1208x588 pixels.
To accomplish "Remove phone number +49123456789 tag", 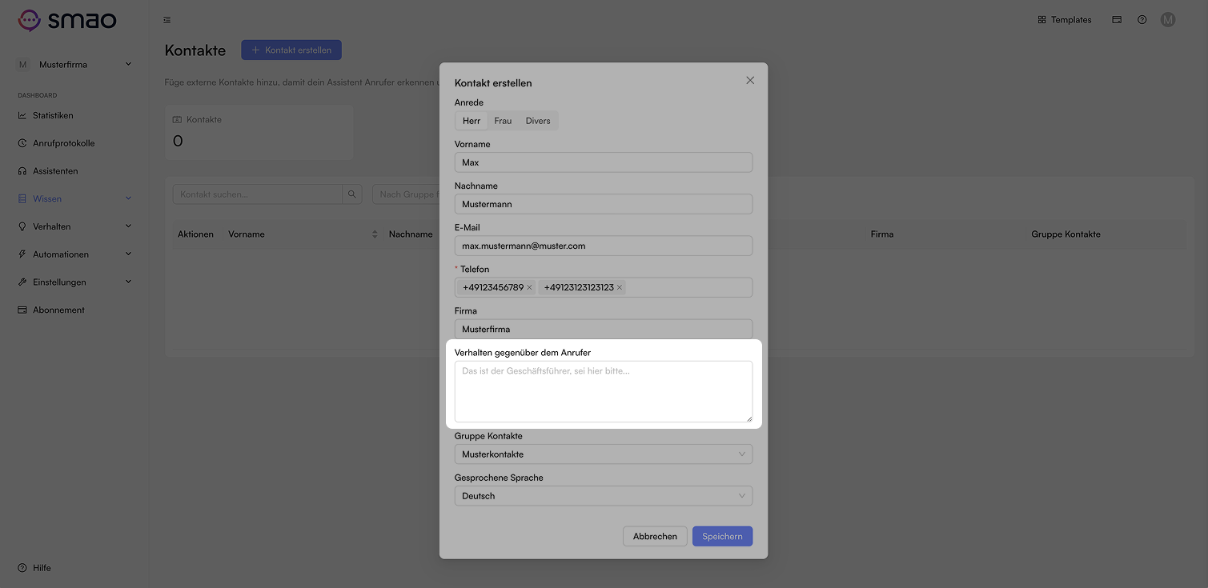I will click(x=529, y=287).
